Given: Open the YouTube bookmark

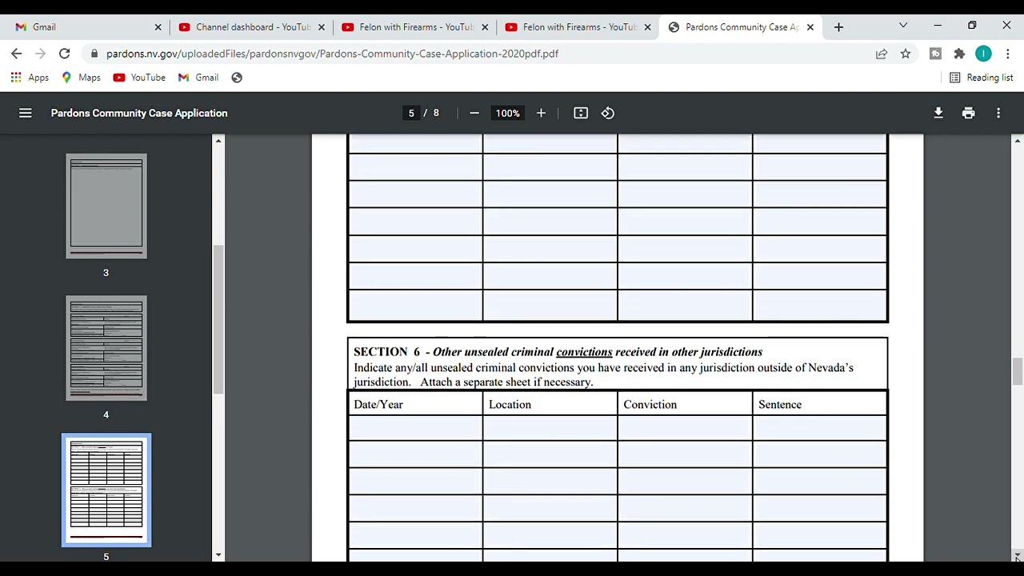Looking at the screenshot, I should [x=139, y=78].
